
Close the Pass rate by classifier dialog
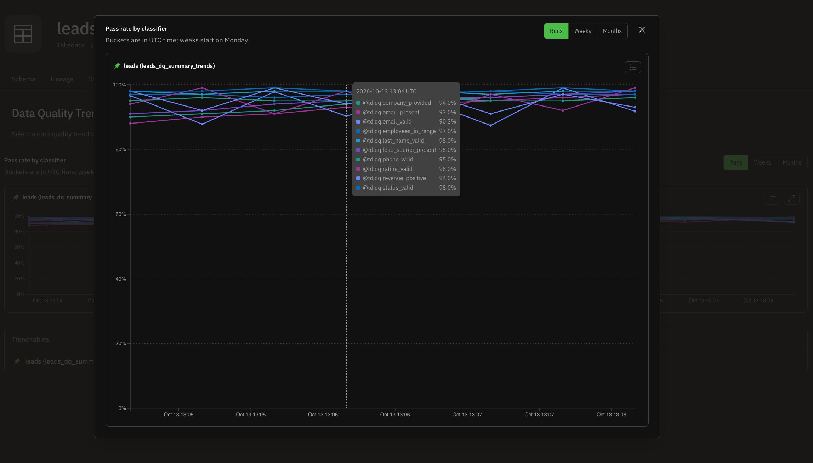642,30
